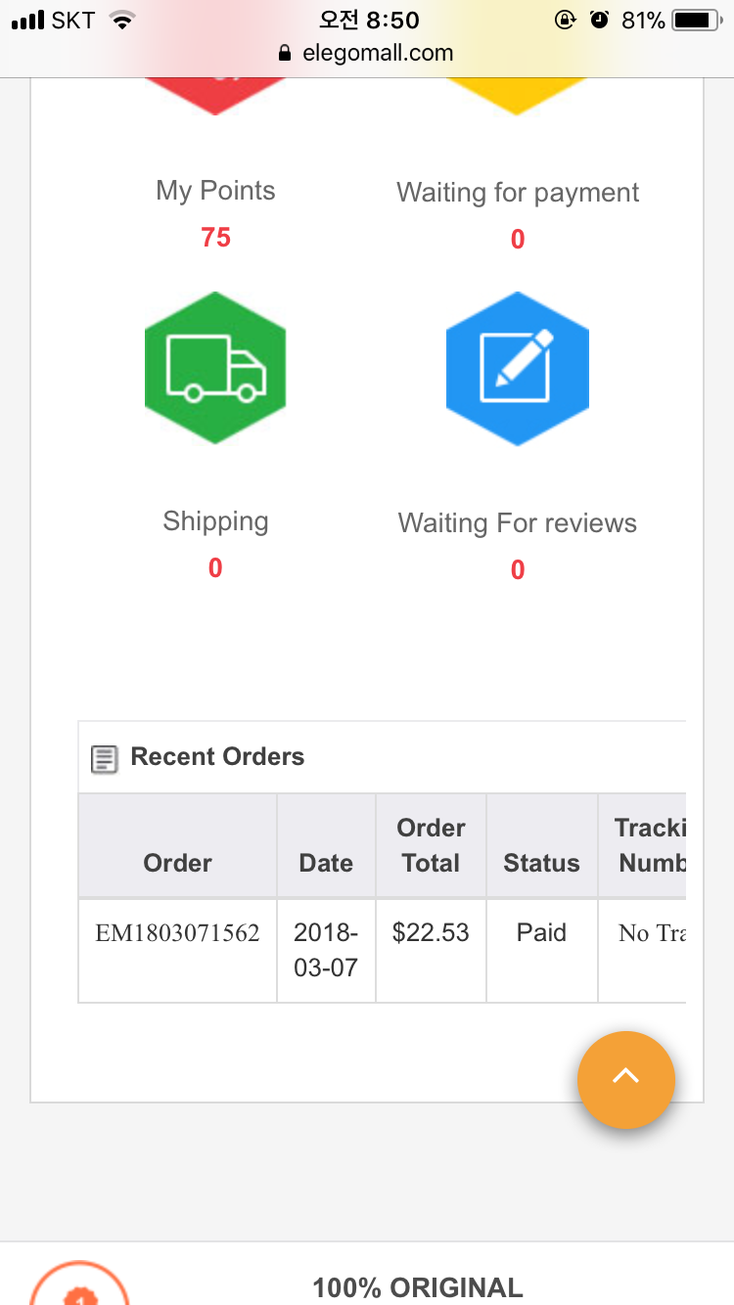This screenshot has width=734, height=1305.
Task: View the Shipping orders label
Action: 215,521
